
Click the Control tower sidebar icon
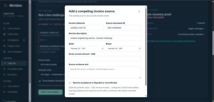pyautogui.click(x=5, y=34)
